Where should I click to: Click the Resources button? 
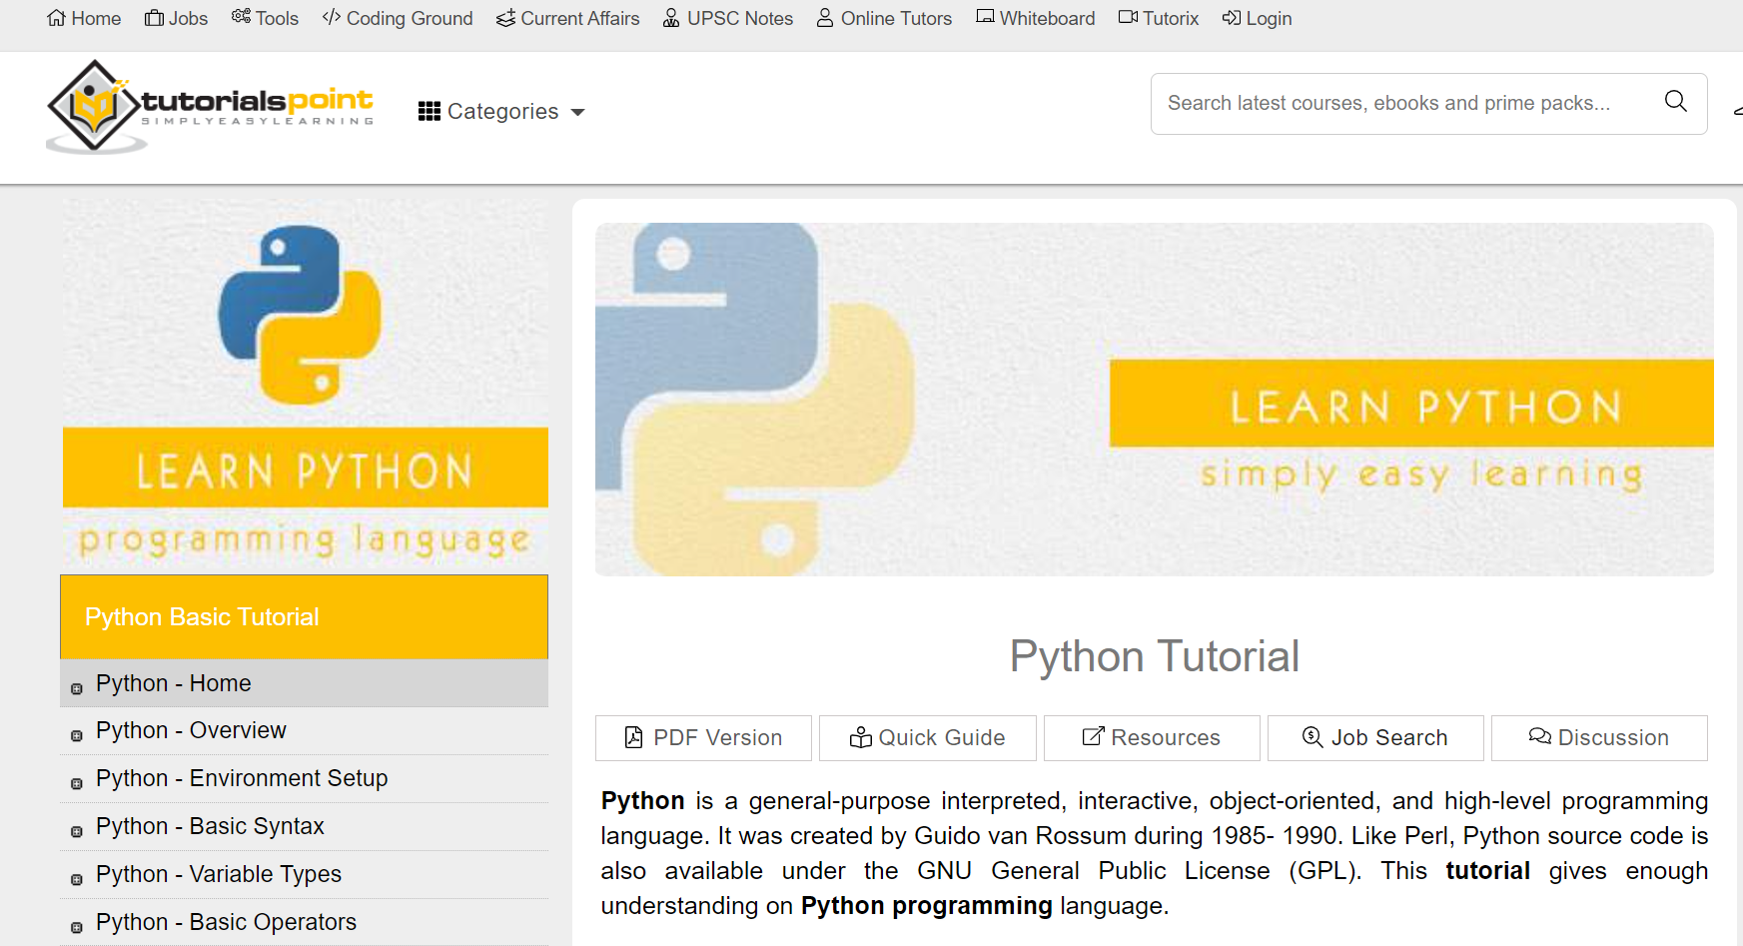(x=1152, y=738)
